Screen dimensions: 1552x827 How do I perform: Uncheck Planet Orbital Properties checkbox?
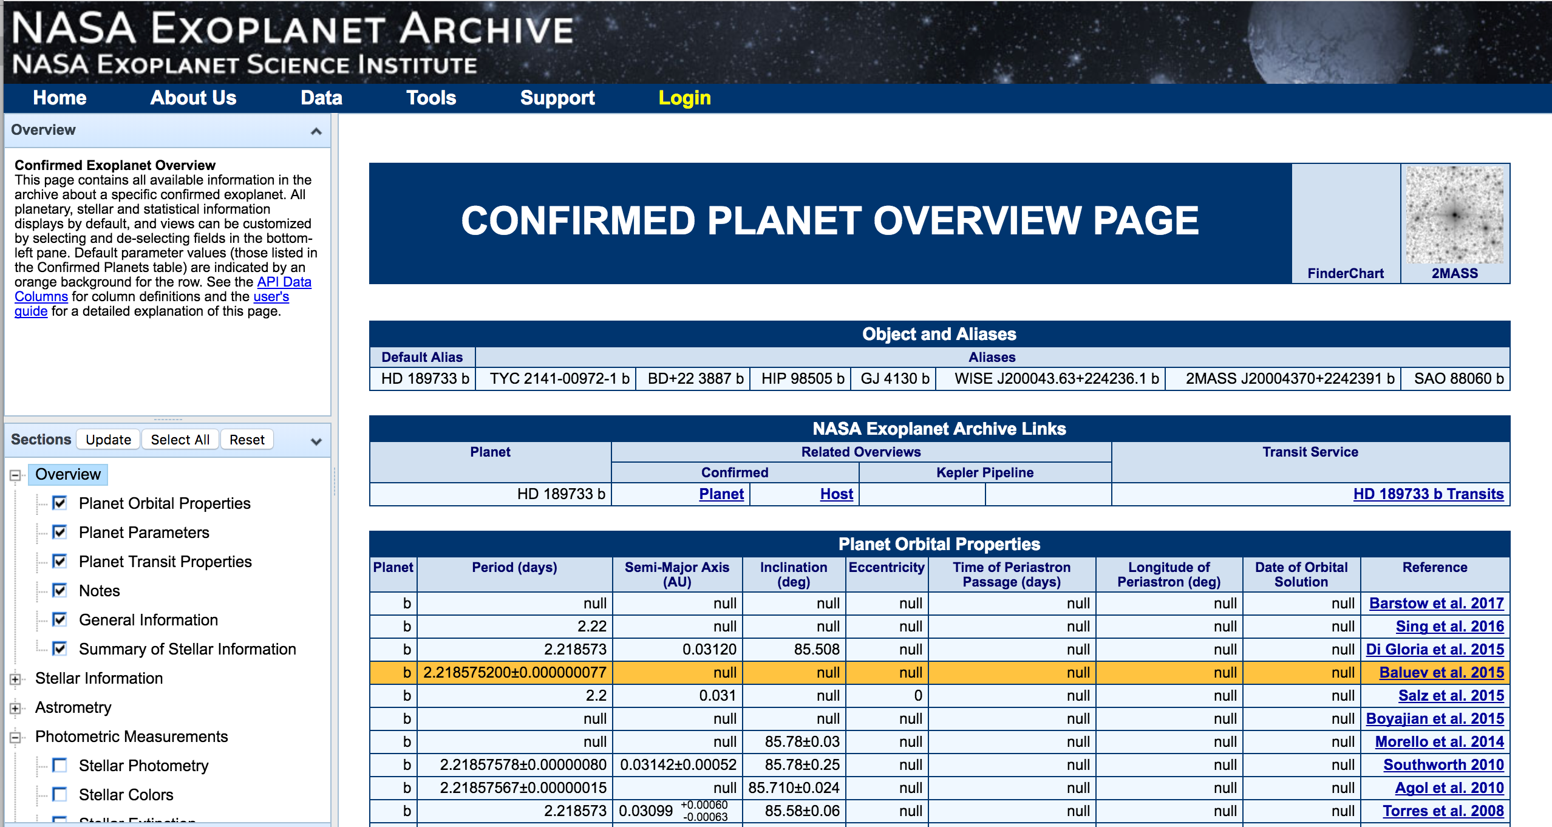(x=60, y=503)
